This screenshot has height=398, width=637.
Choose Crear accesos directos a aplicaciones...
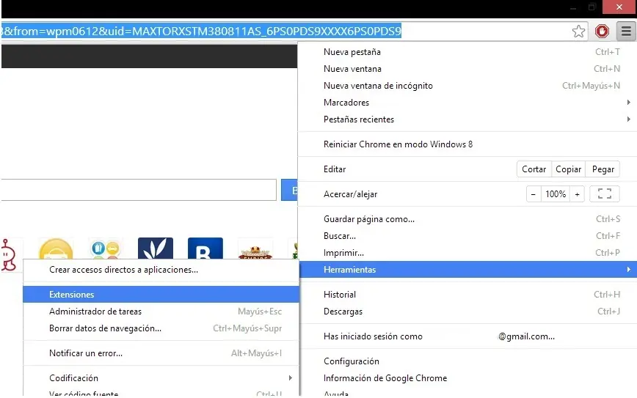coord(161,270)
